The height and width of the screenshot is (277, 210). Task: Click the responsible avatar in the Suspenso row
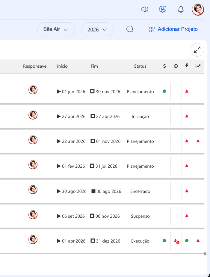(x=33, y=214)
